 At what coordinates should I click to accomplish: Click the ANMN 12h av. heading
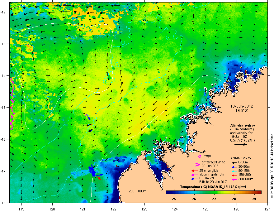pyautogui.click(x=241, y=158)
